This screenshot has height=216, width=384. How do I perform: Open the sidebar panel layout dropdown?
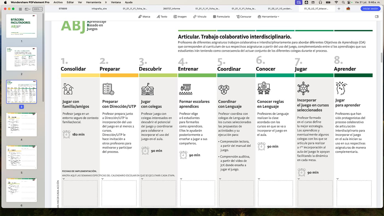click(28, 9)
